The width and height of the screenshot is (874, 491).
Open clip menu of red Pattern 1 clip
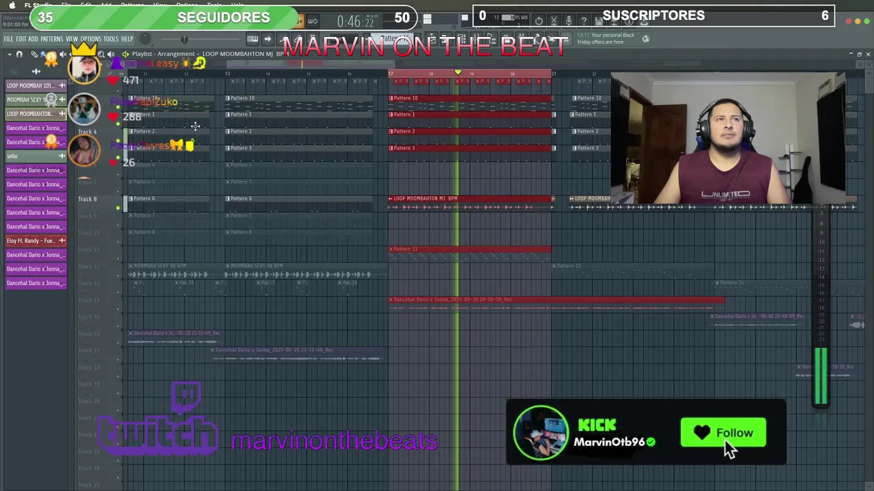[391, 115]
